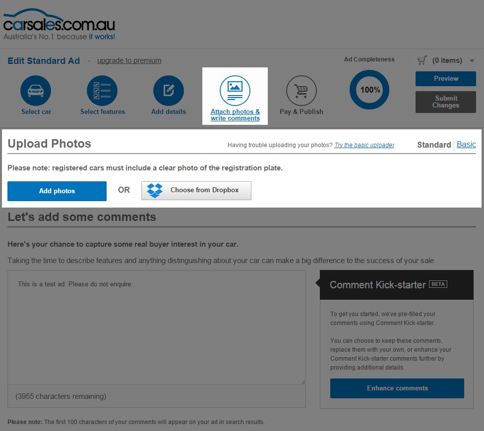Image resolution: width=484 pixels, height=431 pixels.
Task: Click Submit Changes button
Action: pos(446,102)
